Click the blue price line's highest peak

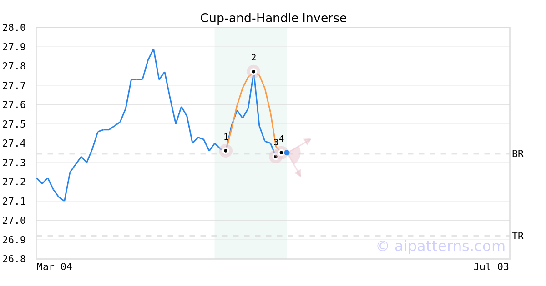[x=153, y=49]
